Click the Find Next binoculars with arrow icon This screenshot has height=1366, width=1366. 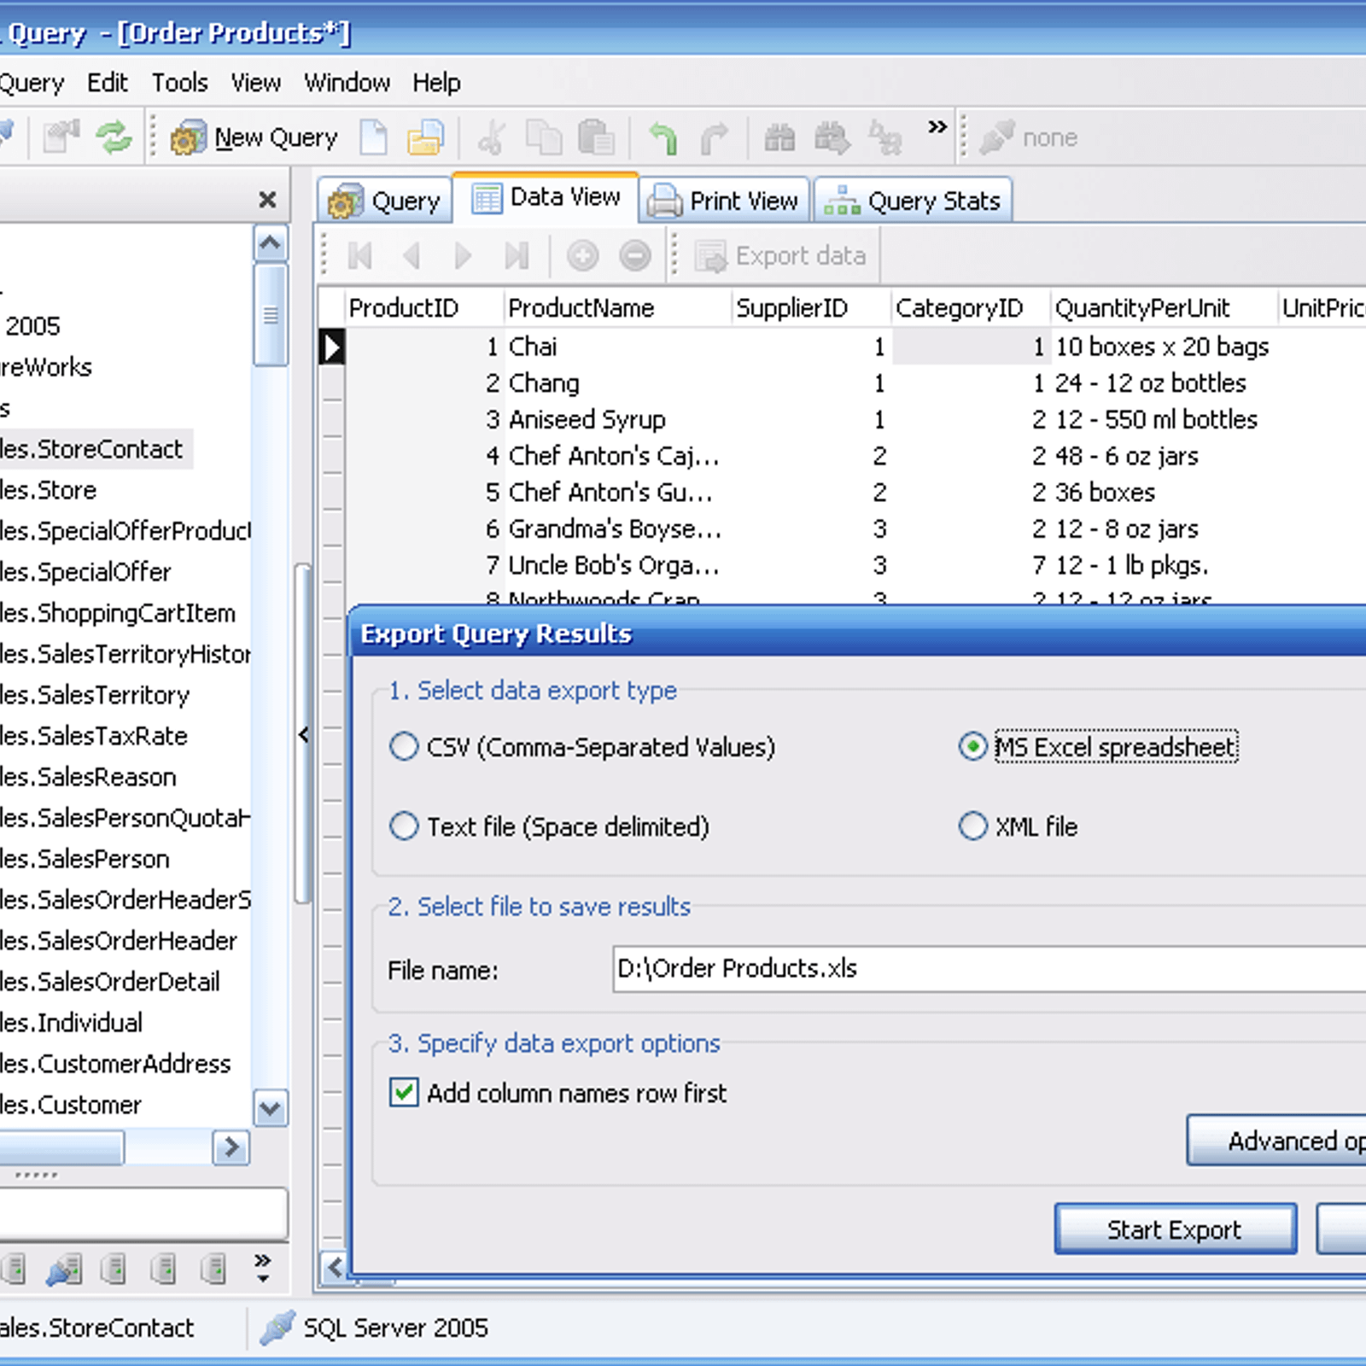coord(832,137)
